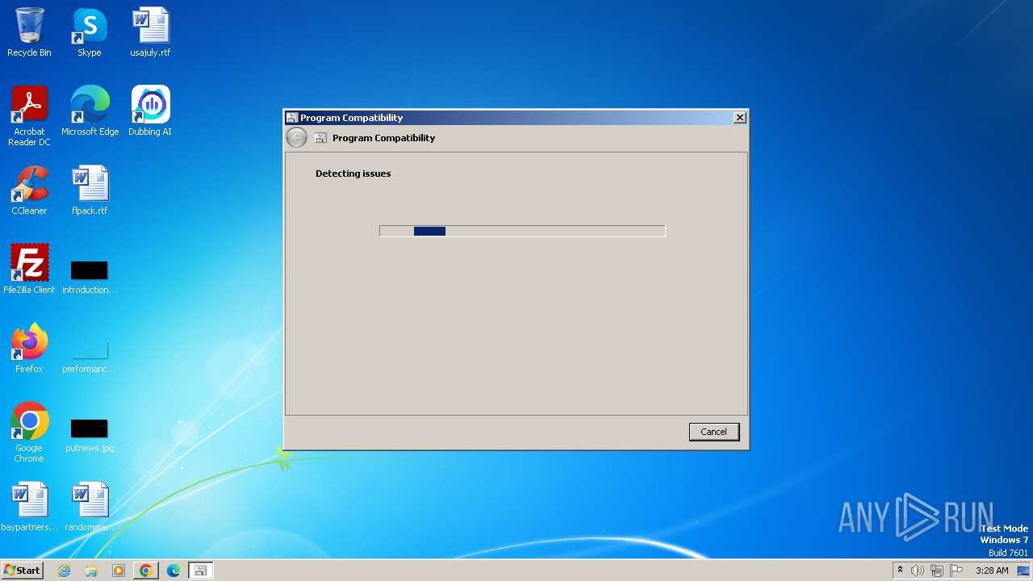1033x581 pixels.
Task: Close the Program Compatibility window
Action: tap(739, 118)
